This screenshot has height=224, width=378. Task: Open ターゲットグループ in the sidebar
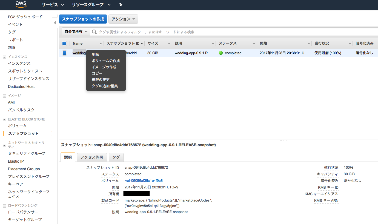pyautogui.click(x=25, y=220)
